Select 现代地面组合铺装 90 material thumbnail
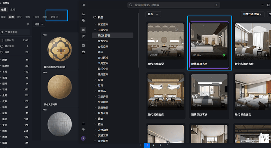The width and height of the screenshot is (271, 148). [60, 49]
